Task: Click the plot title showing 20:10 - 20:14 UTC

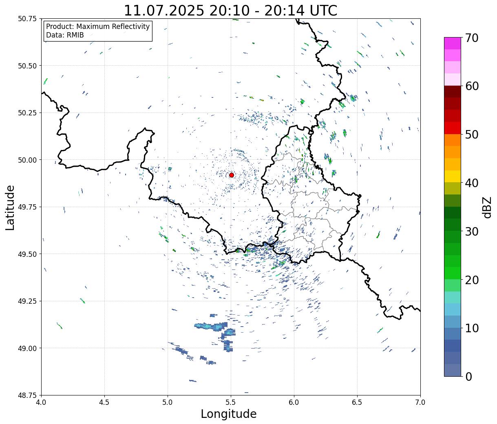Action: [x=230, y=11]
